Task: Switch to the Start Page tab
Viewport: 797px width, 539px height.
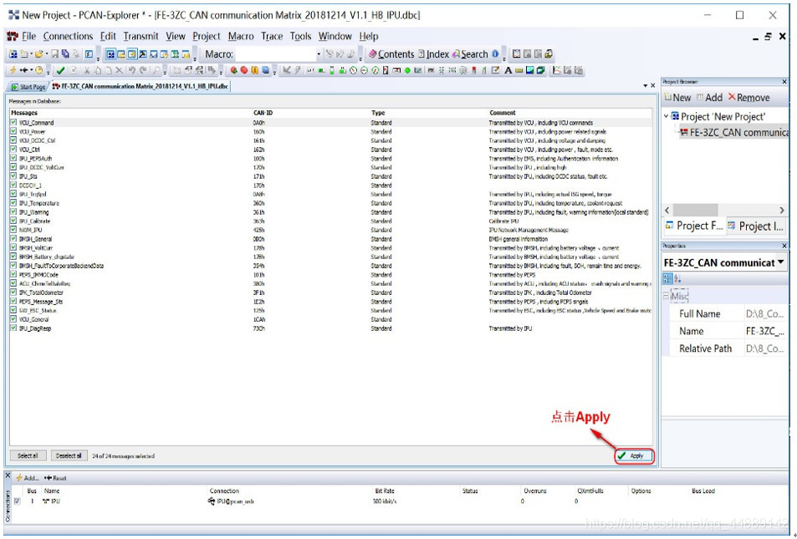Action: pyautogui.click(x=28, y=87)
